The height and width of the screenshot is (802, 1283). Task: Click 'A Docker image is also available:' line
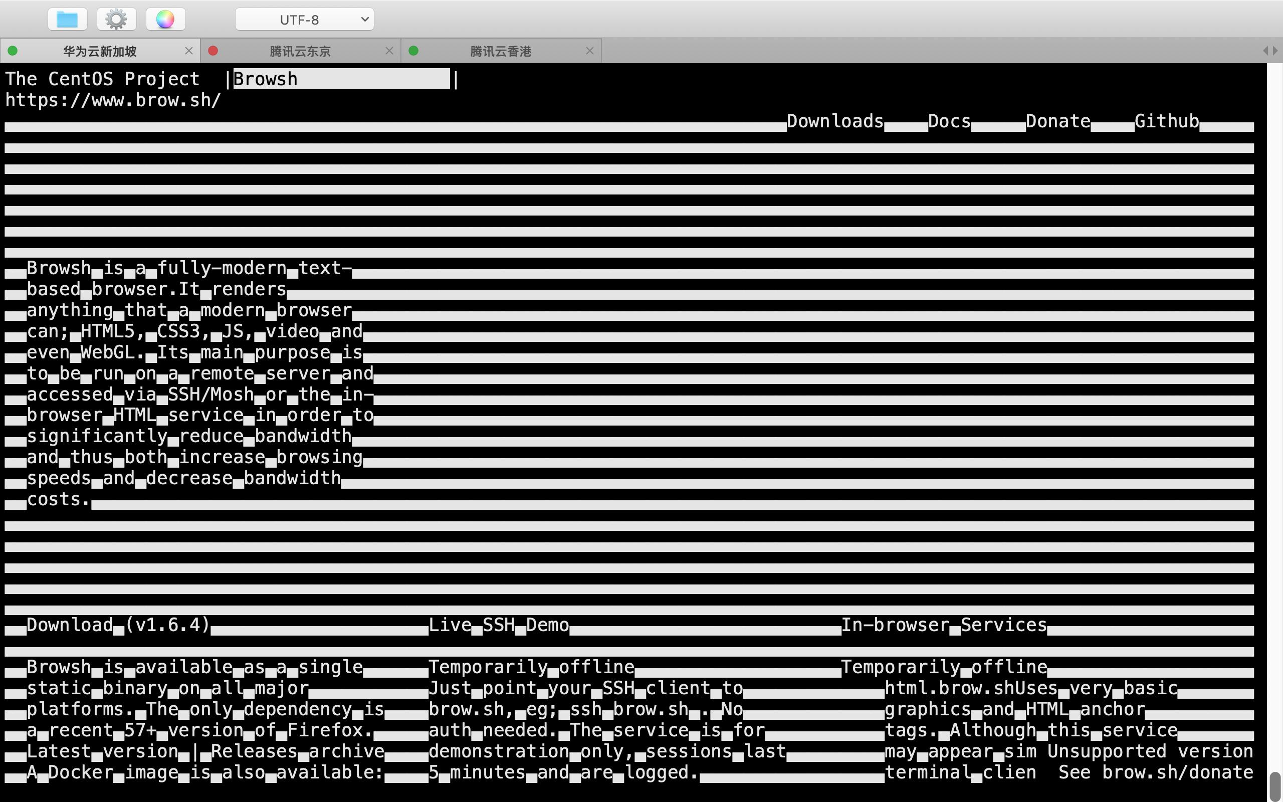205,773
